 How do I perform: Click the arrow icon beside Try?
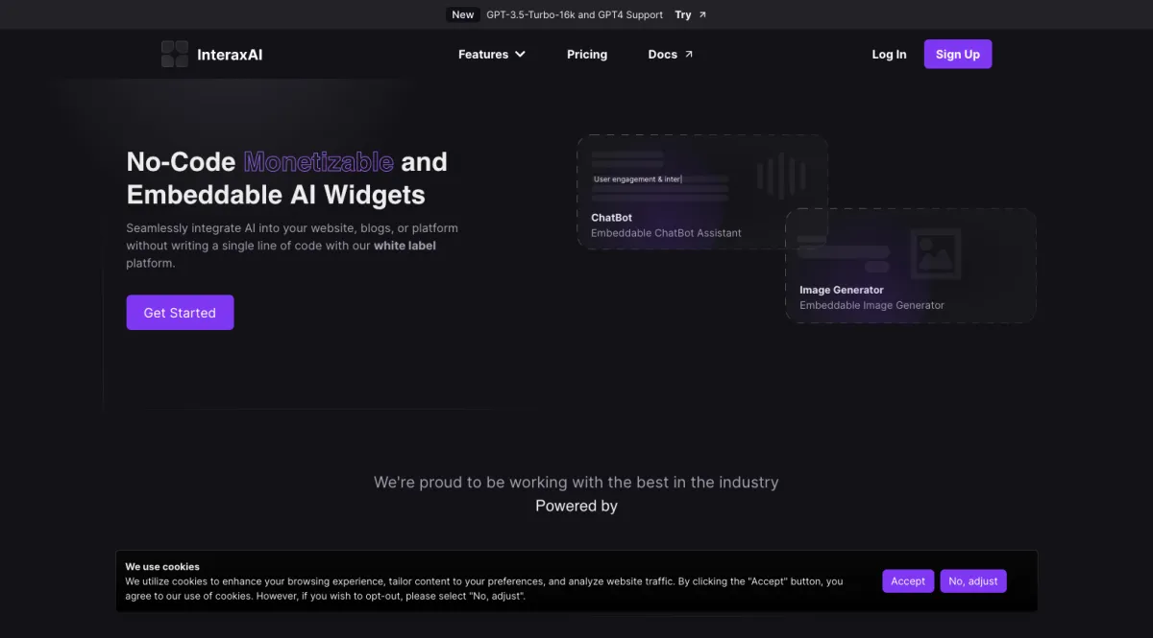(x=702, y=14)
